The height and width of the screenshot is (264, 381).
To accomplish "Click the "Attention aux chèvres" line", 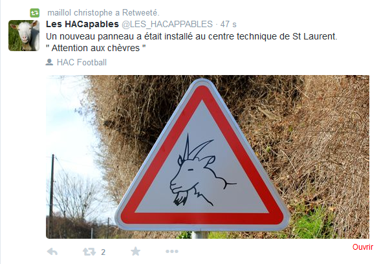I will tap(96, 48).
